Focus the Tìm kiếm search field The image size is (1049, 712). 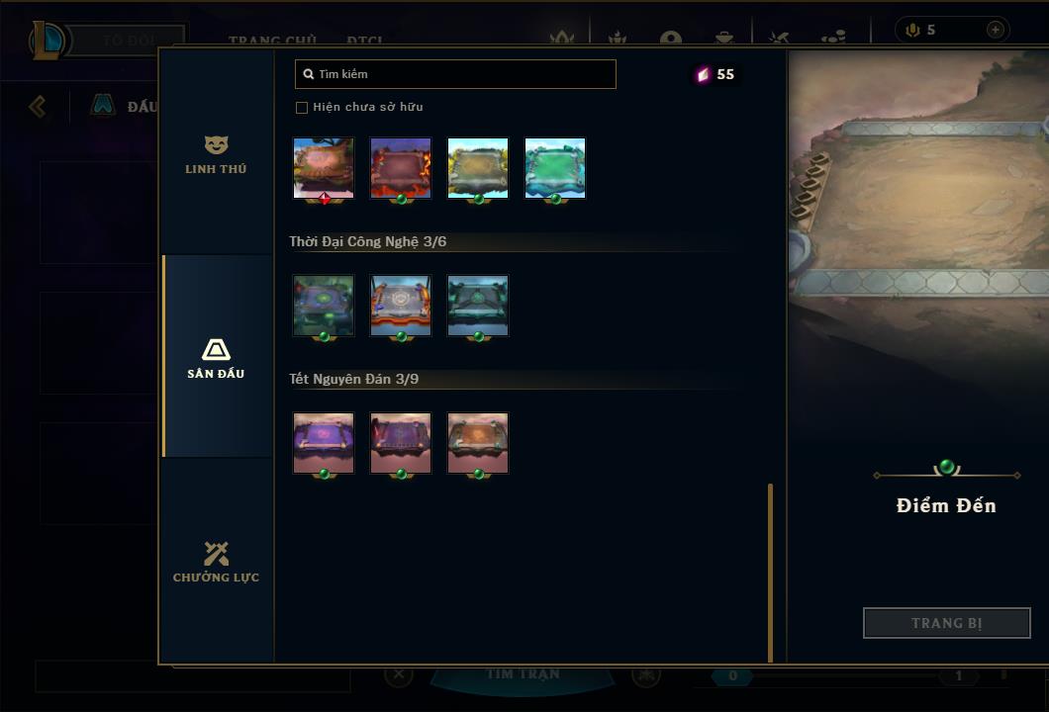point(455,74)
